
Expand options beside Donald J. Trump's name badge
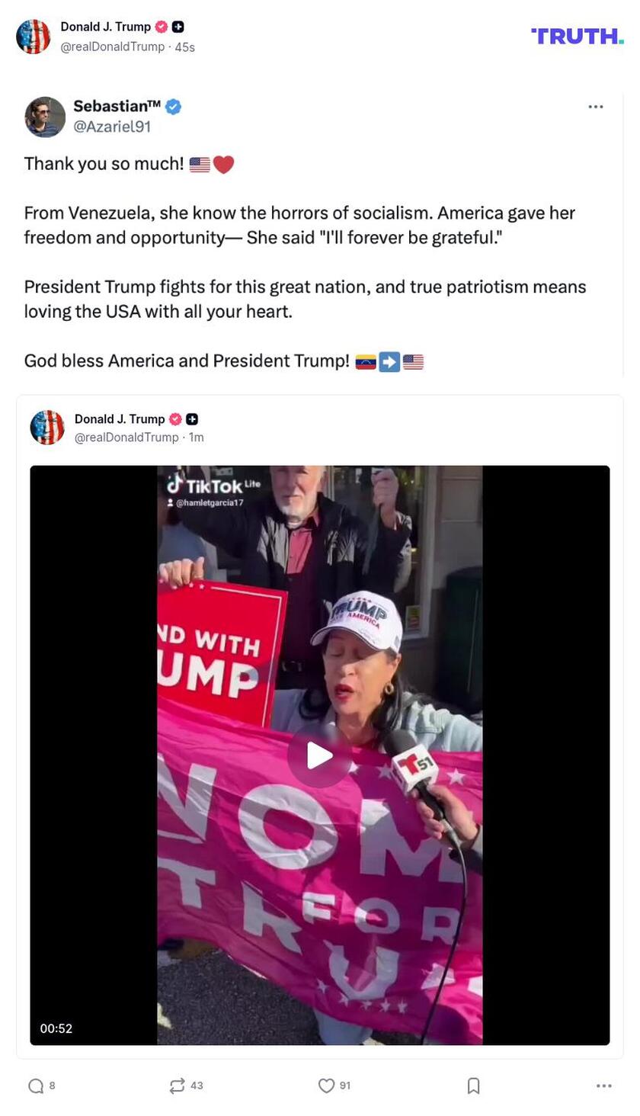(177, 27)
